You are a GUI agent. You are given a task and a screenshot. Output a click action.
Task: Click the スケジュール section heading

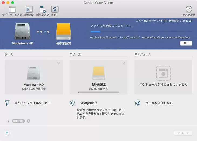tap(143, 54)
